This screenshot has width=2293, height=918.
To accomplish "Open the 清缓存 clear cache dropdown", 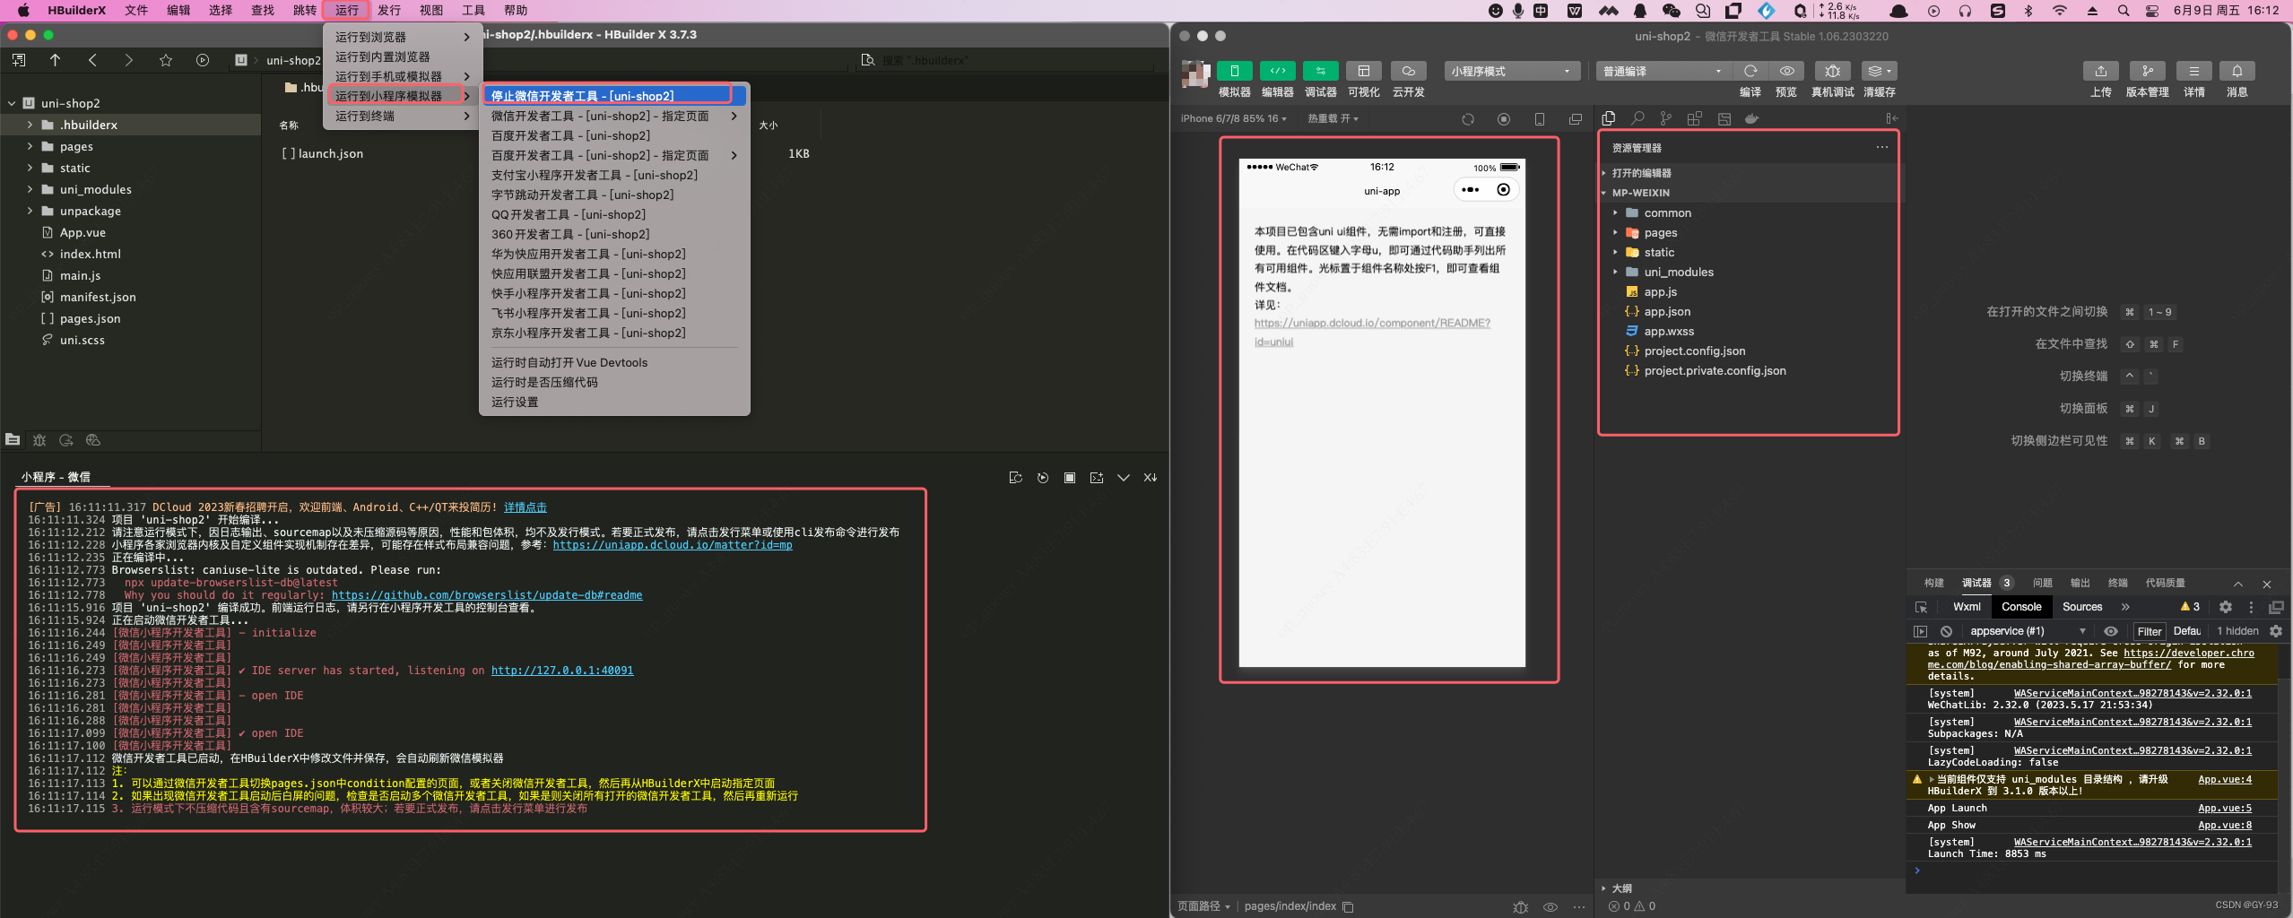I will pyautogui.click(x=1879, y=71).
